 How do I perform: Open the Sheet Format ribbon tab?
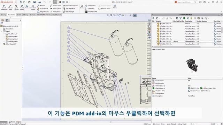click(x=56, y=15)
